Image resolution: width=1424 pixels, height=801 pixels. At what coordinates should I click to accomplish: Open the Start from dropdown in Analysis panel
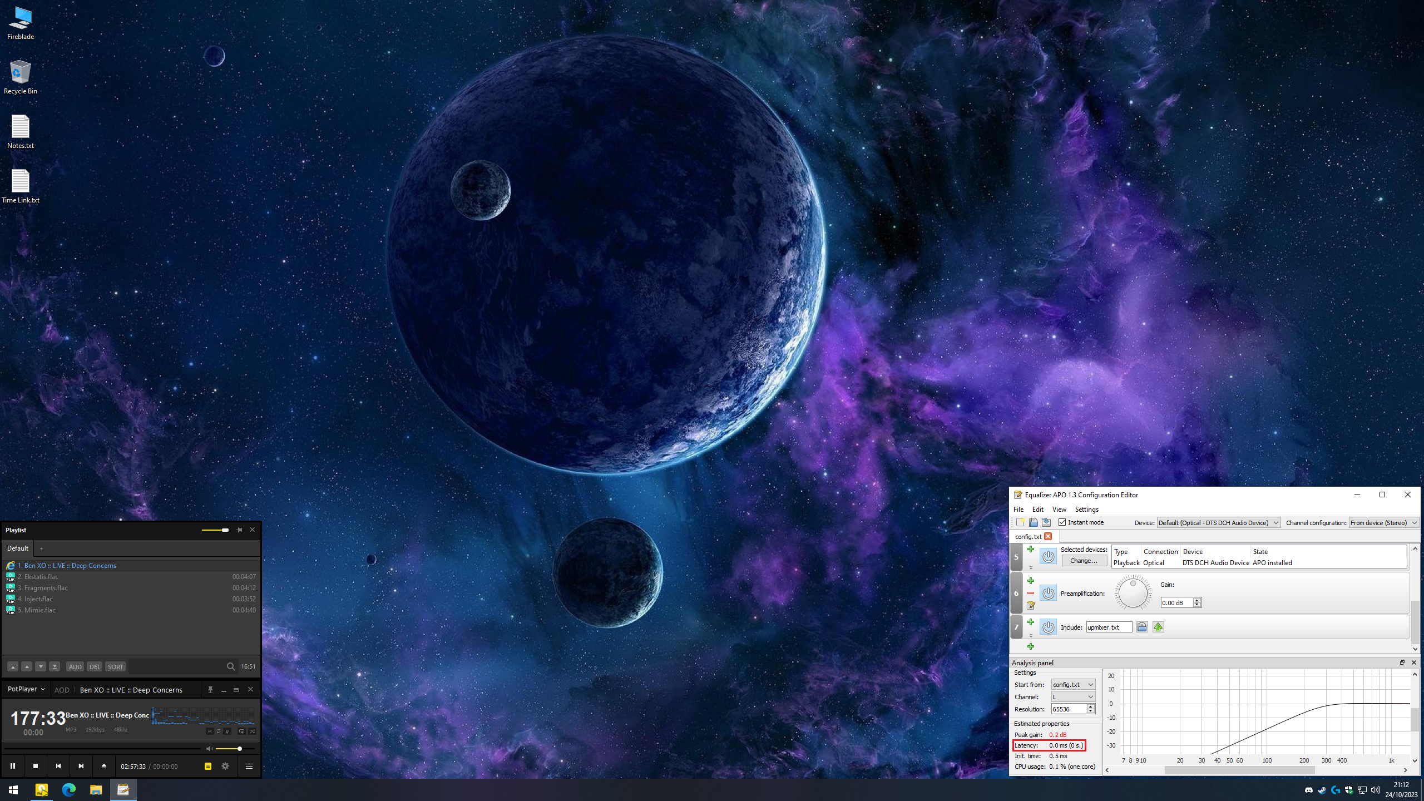pyautogui.click(x=1073, y=685)
